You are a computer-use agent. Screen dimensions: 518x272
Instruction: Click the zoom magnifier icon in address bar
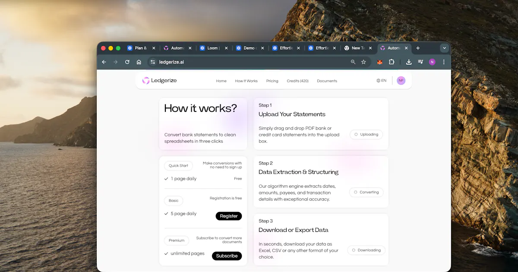(x=353, y=62)
